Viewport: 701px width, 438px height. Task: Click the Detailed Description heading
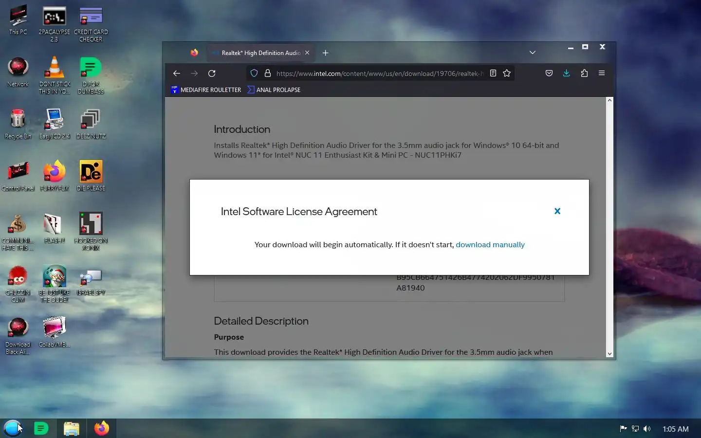[261, 321]
